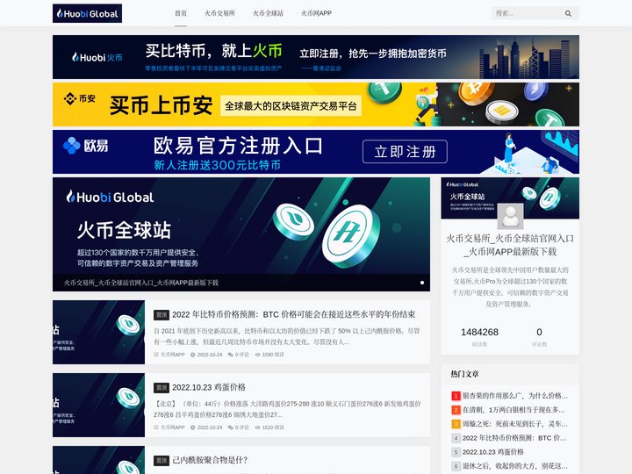Click 火币网APP category under 比特币价格预测 article
This screenshot has width=632, height=474.
click(x=173, y=355)
